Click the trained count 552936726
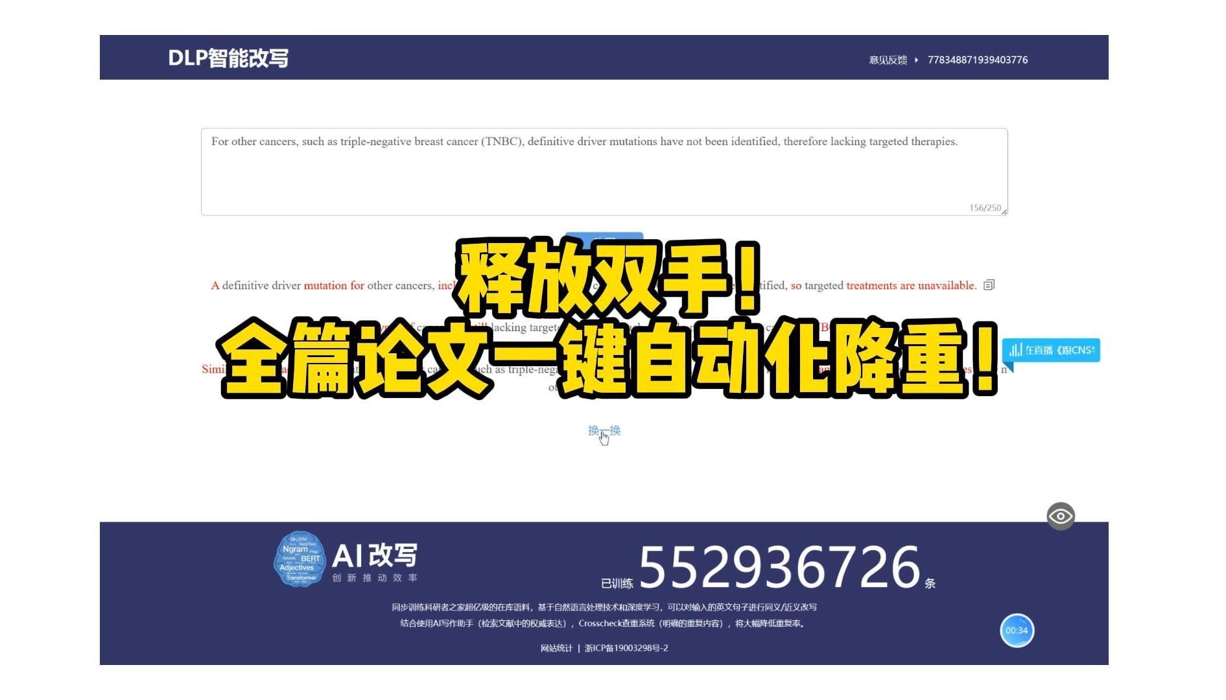The height and width of the screenshot is (700, 1226). click(779, 566)
